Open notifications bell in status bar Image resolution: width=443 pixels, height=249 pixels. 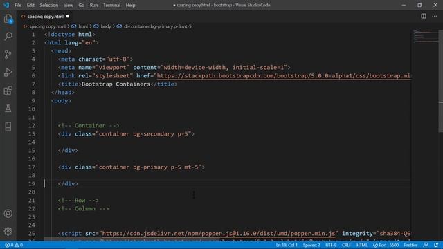[436, 245]
